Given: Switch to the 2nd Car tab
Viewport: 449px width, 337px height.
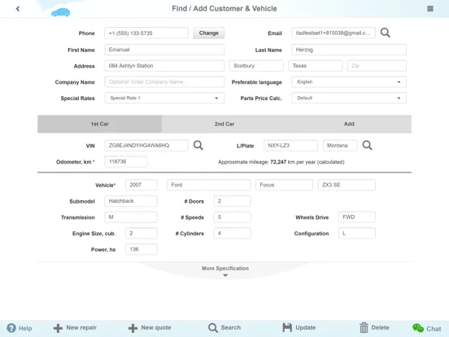Looking at the screenshot, I should (x=224, y=124).
